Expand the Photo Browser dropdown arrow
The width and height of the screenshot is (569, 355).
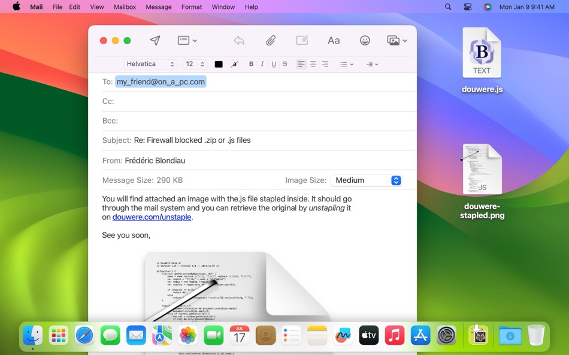click(x=405, y=41)
